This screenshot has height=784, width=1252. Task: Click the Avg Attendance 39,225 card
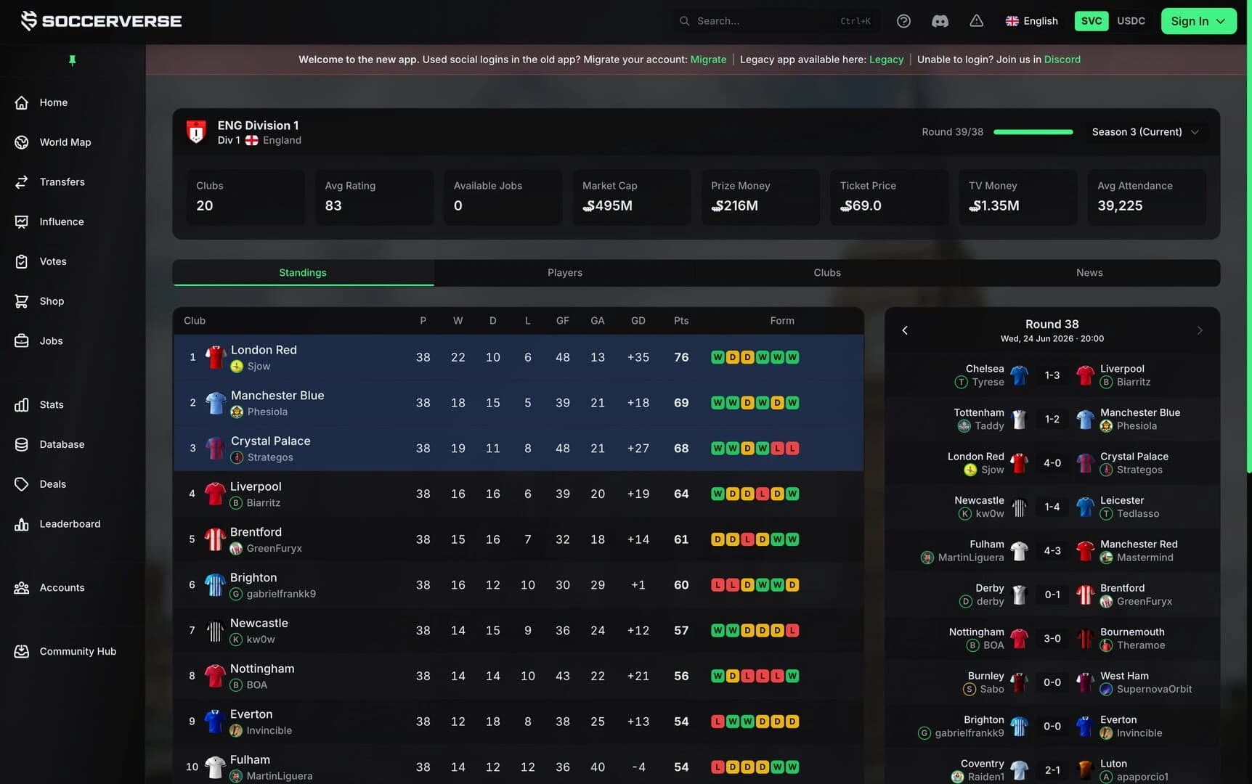pyautogui.click(x=1146, y=197)
